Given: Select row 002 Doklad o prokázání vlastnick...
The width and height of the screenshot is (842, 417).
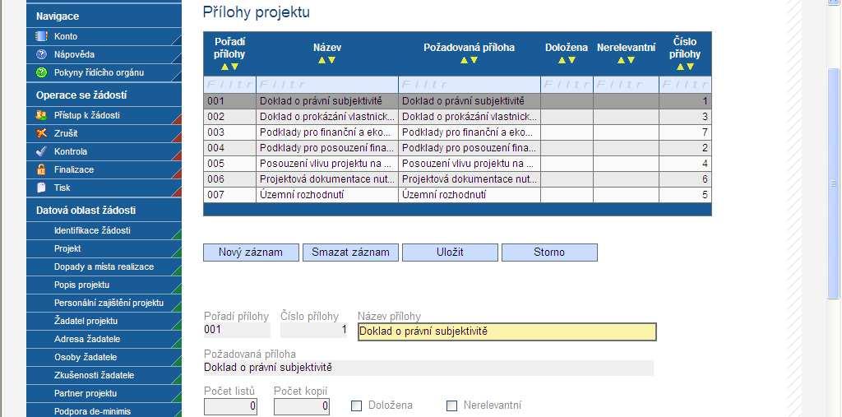Looking at the screenshot, I should pos(457,117).
